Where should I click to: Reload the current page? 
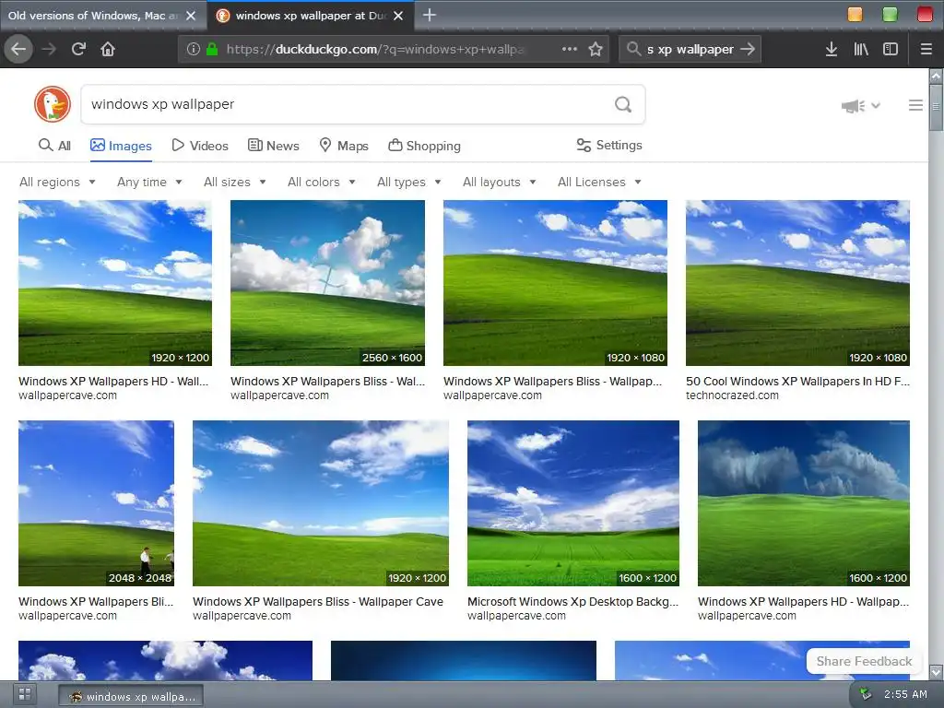pyautogui.click(x=78, y=49)
